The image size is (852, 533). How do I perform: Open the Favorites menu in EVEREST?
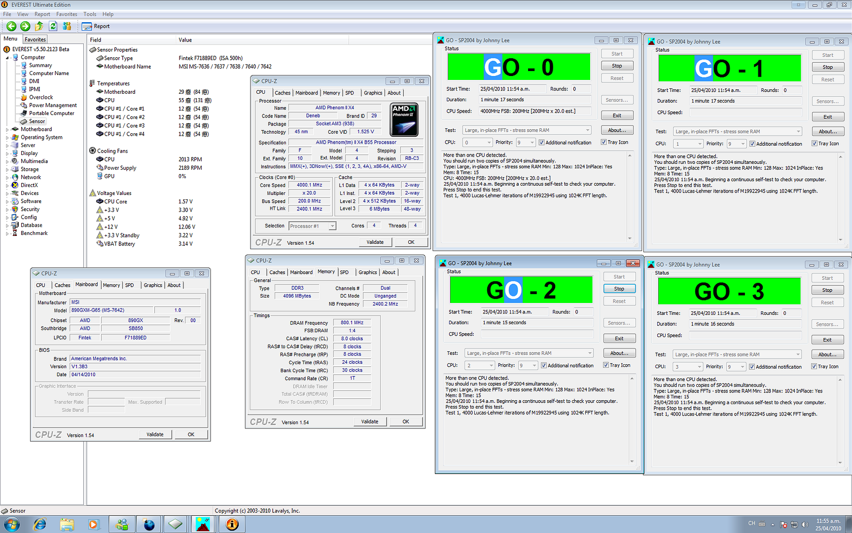[x=67, y=14]
